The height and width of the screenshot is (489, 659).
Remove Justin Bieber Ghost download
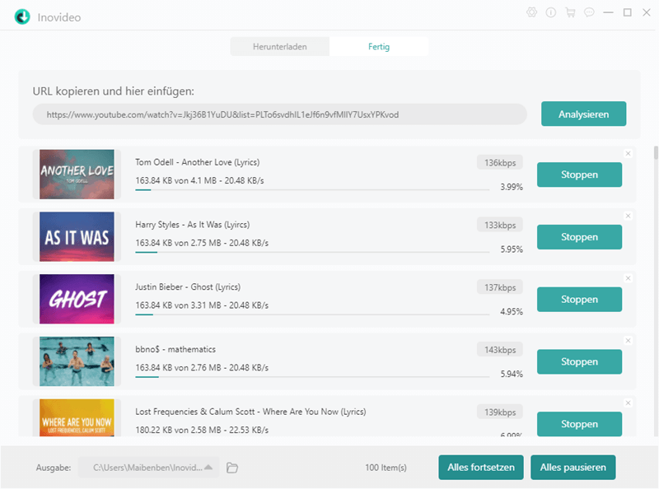(x=628, y=278)
